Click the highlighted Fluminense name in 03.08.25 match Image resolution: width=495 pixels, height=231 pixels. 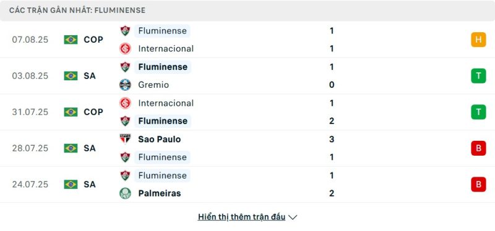pos(163,67)
